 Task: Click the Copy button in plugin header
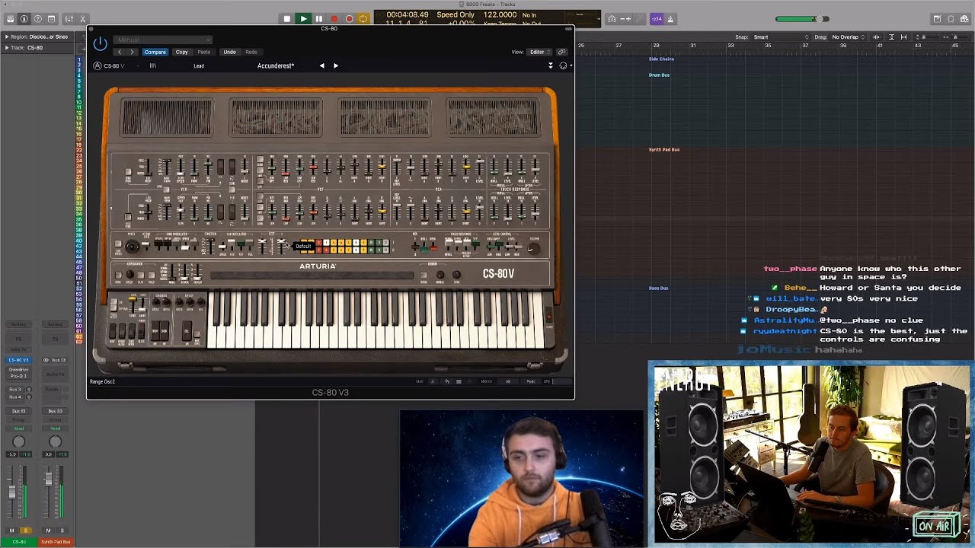coord(181,52)
